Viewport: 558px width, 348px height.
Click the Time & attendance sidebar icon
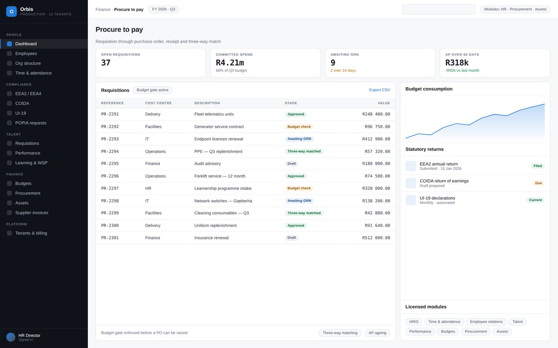point(9,73)
